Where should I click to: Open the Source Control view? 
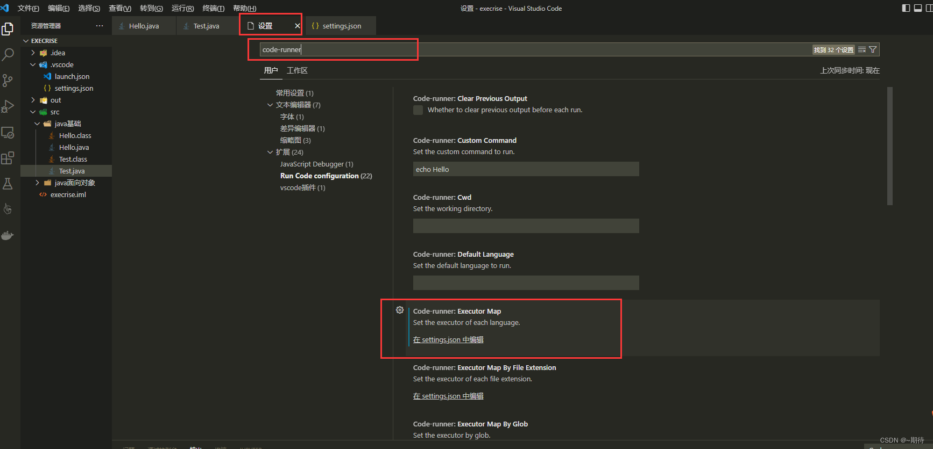click(x=8, y=81)
